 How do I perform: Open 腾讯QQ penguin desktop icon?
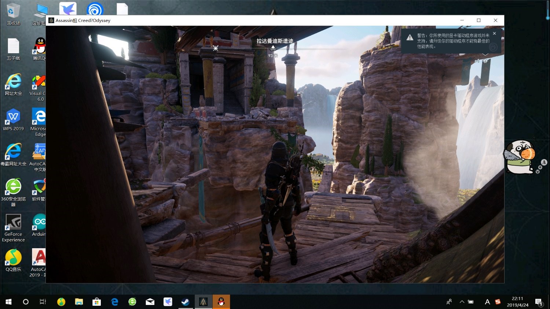(39, 49)
